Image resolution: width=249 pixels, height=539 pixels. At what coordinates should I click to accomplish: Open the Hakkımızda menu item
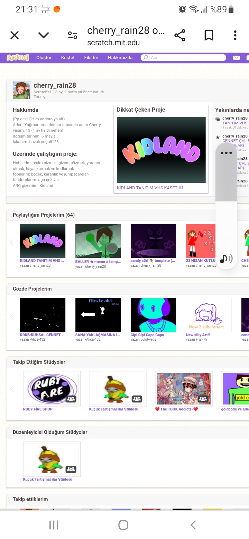(x=120, y=58)
